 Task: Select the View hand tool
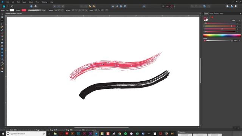tap(2, 69)
